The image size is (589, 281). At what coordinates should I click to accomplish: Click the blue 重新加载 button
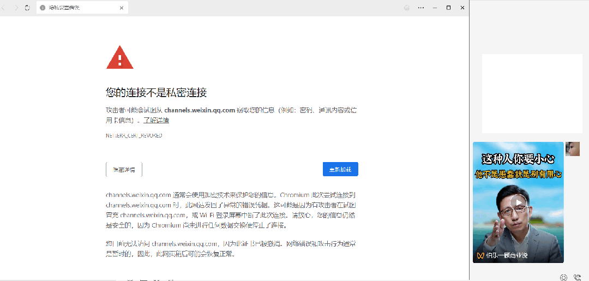[x=340, y=170]
